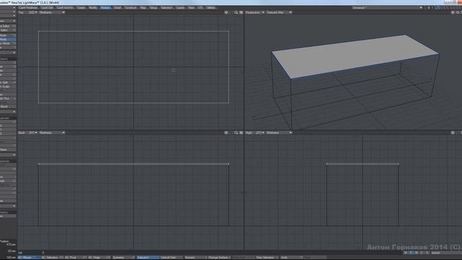Click the pan icon of Right viewport
Screen dimensions: 462x260
point(453,133)
